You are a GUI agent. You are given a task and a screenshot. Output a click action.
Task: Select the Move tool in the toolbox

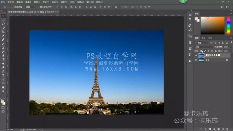[x=3, y=16]
